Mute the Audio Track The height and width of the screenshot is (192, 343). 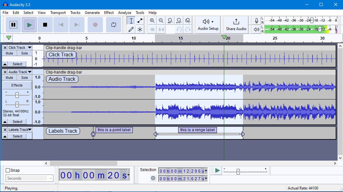10,78
